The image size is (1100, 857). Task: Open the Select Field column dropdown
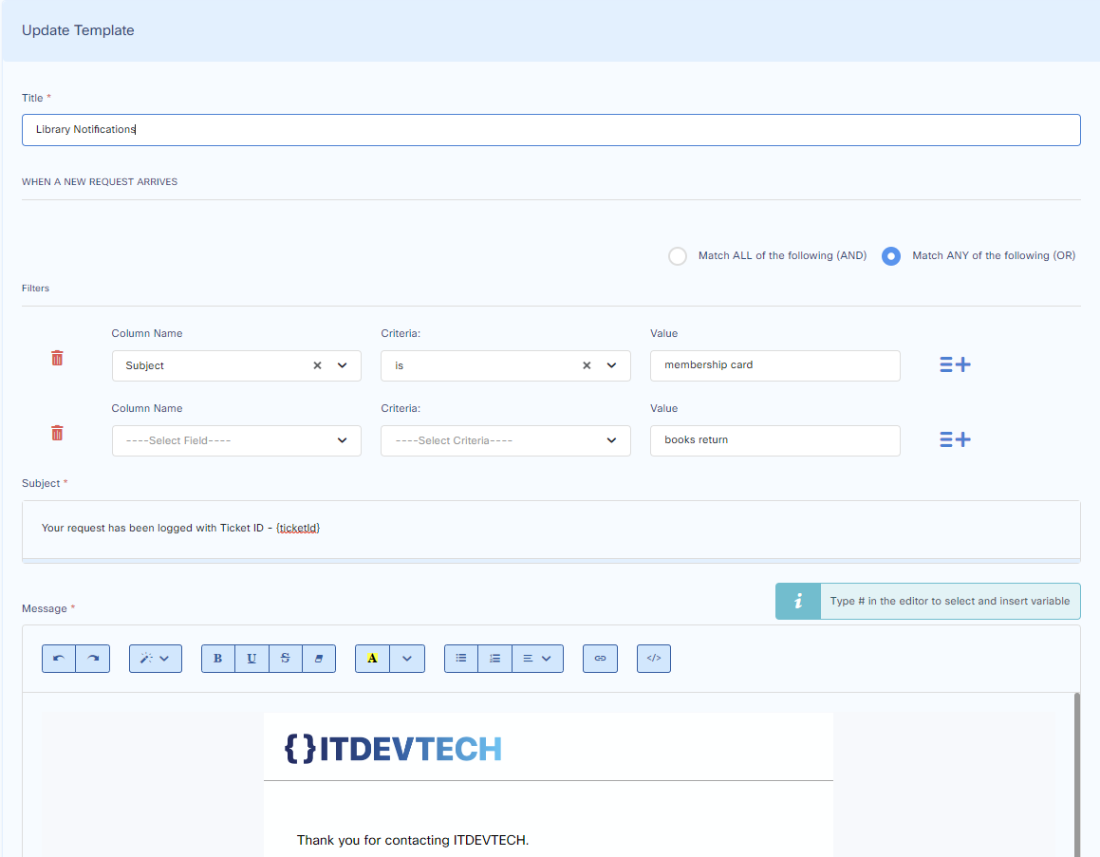click(x=236, y=440)
